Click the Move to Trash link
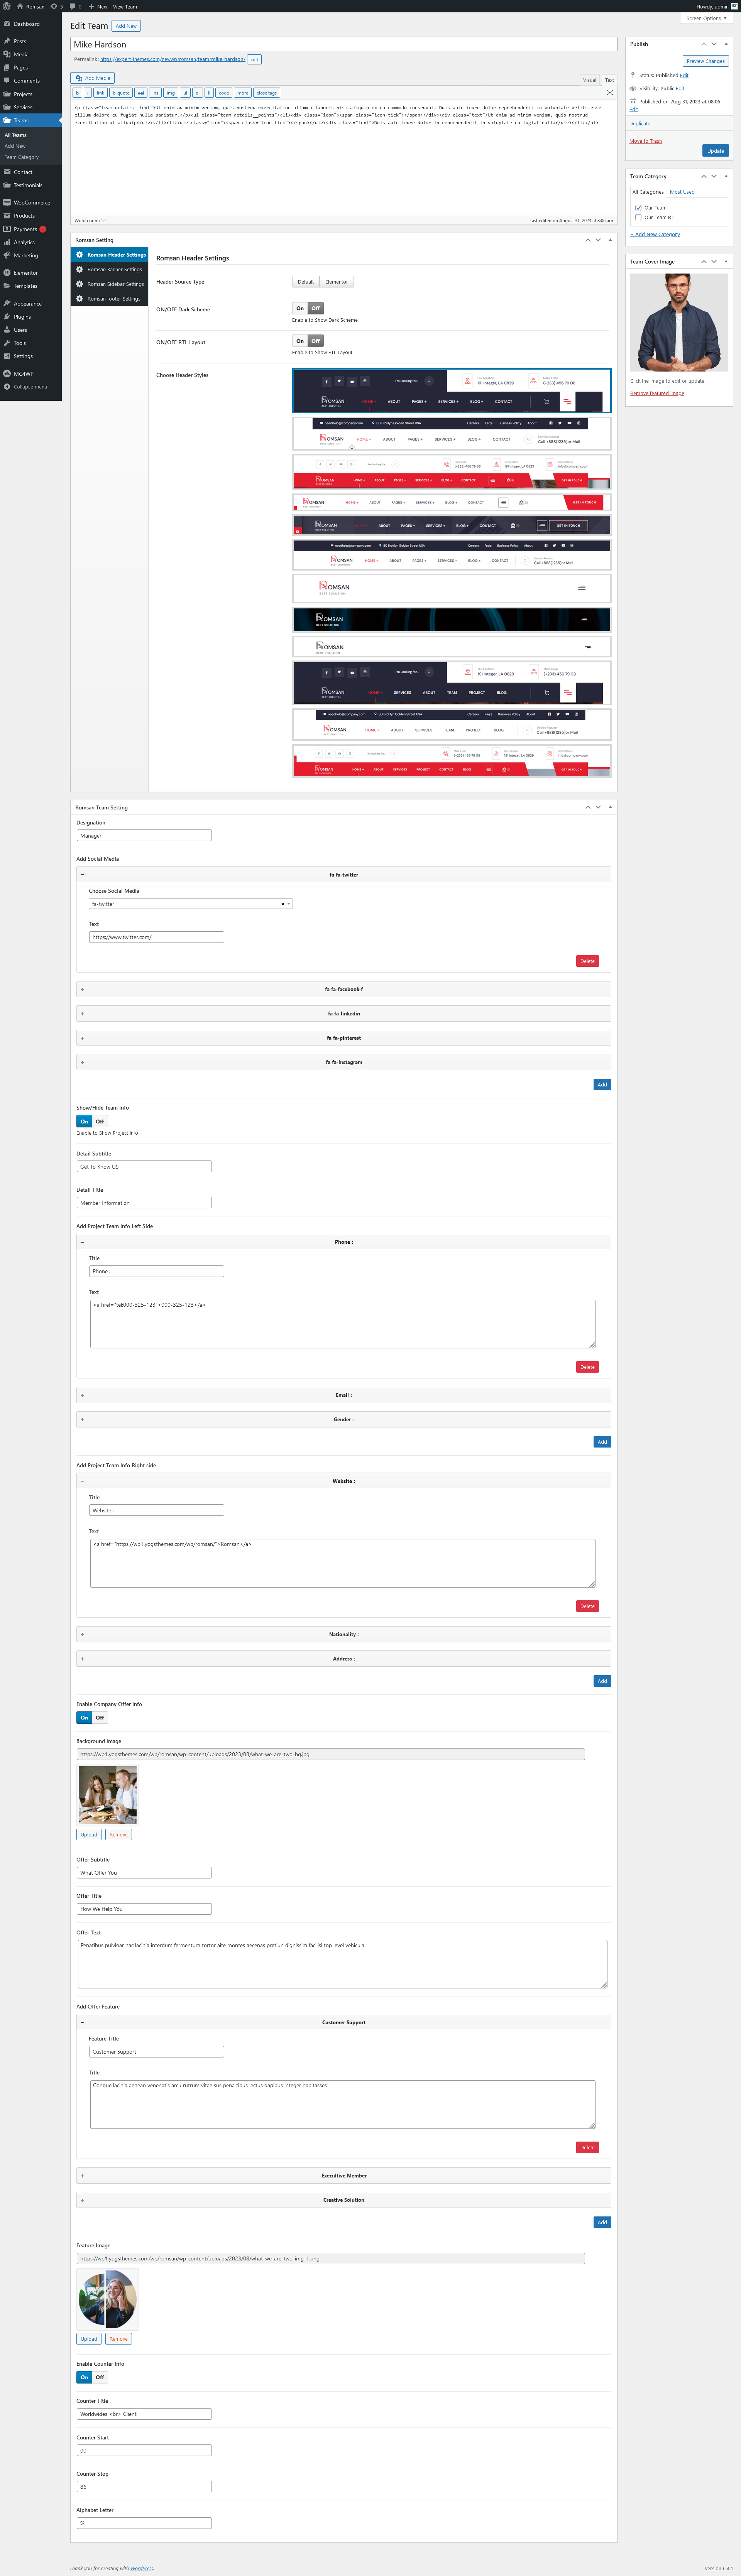The image size is (741, 2576). tap(645, 141)
